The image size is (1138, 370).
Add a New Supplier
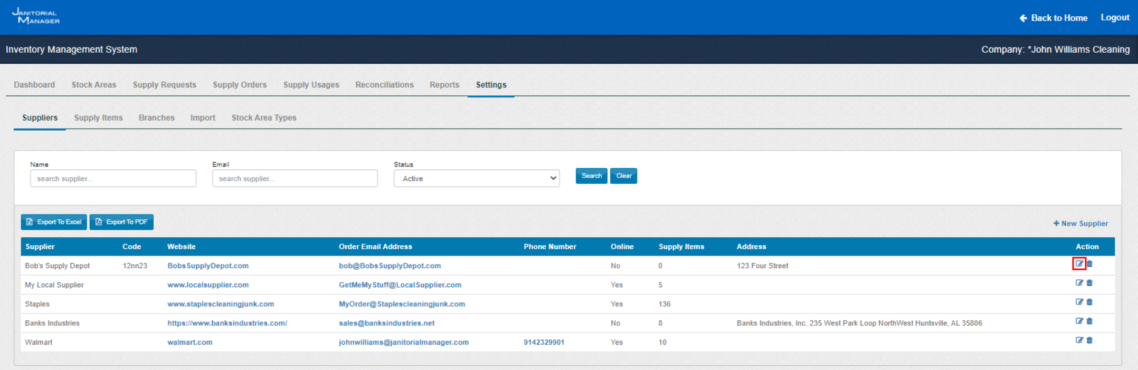pos(1080,223)
